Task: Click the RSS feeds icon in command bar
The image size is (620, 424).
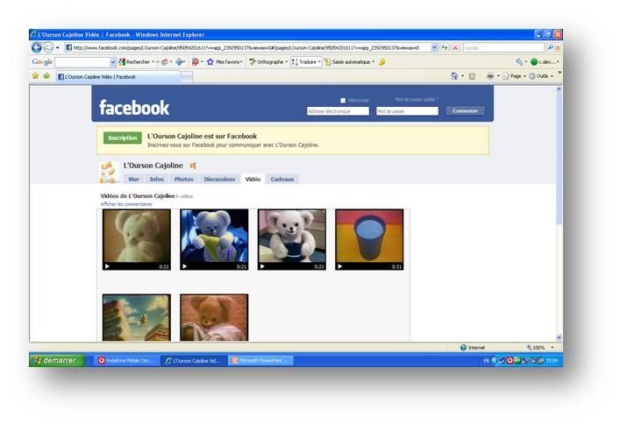Action: [x=472, y=76]
